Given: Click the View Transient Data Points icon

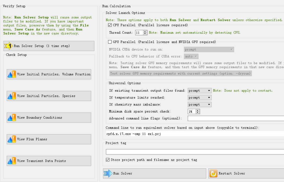Looking at the screenshot, I should (12, 161).
